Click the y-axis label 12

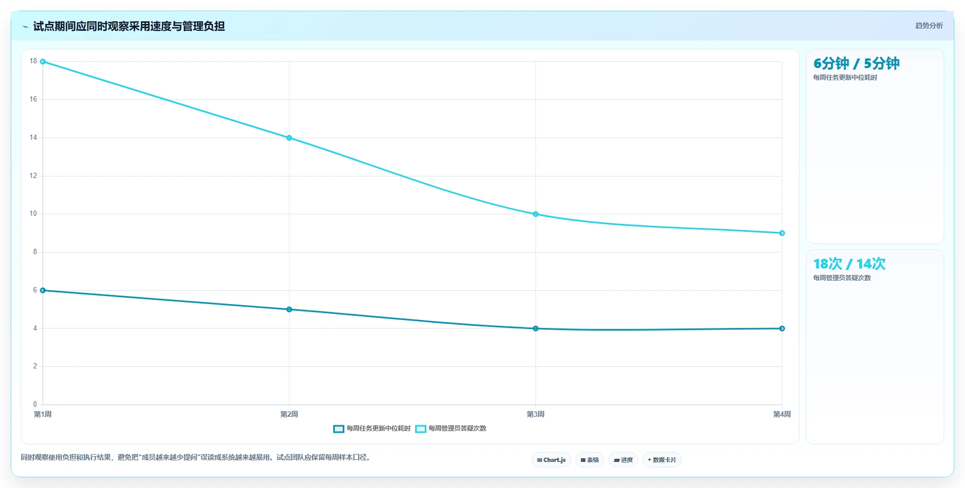34,176
